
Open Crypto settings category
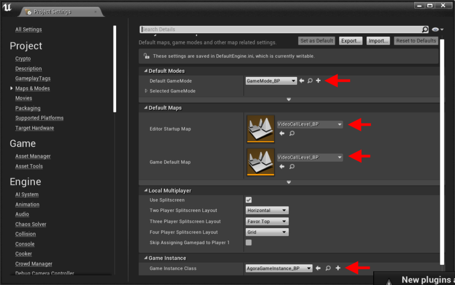(x=23, y=59)
